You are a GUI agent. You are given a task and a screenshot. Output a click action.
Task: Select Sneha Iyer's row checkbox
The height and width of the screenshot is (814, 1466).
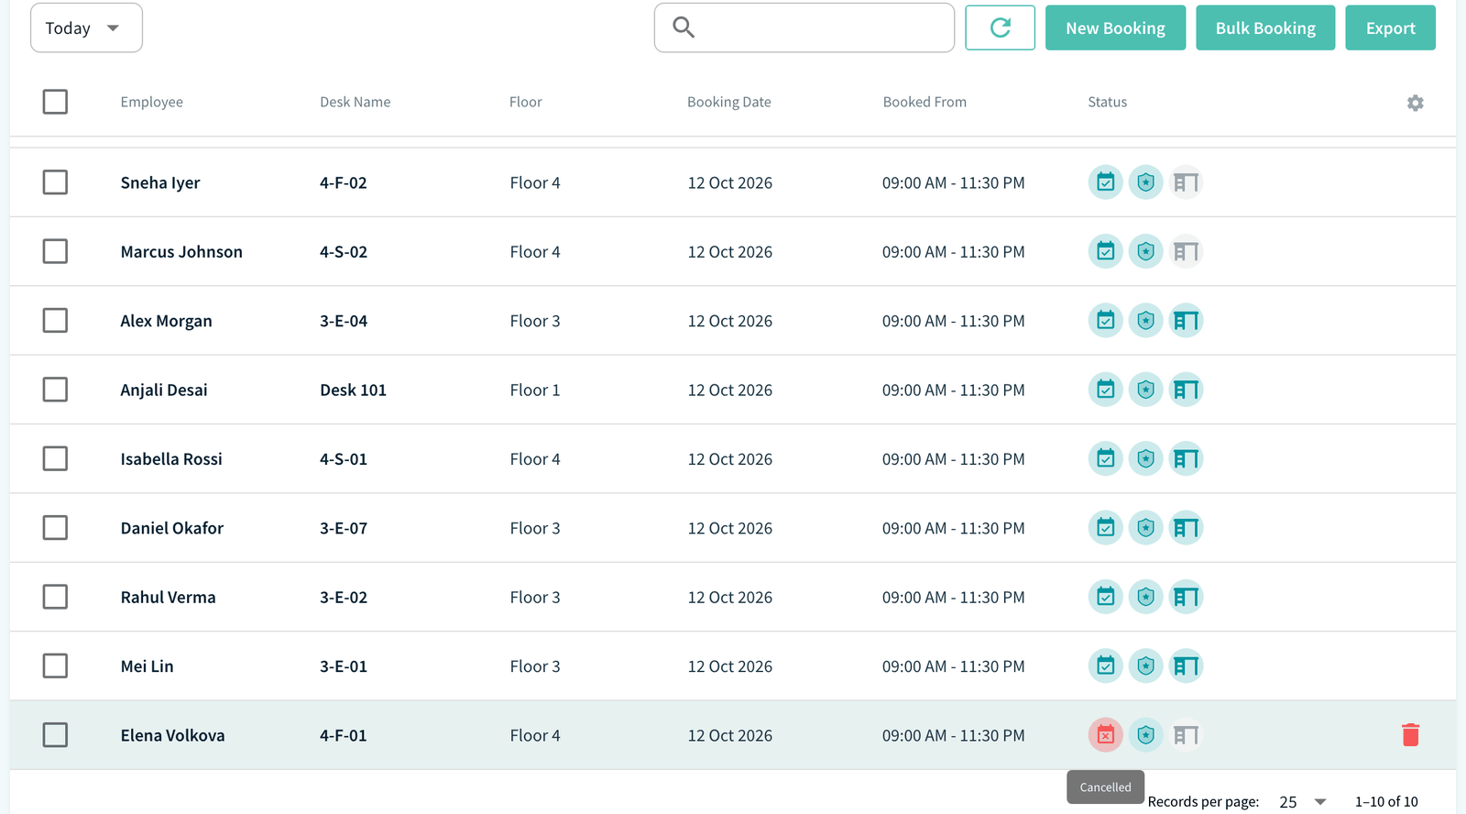[x=55, y=182]
